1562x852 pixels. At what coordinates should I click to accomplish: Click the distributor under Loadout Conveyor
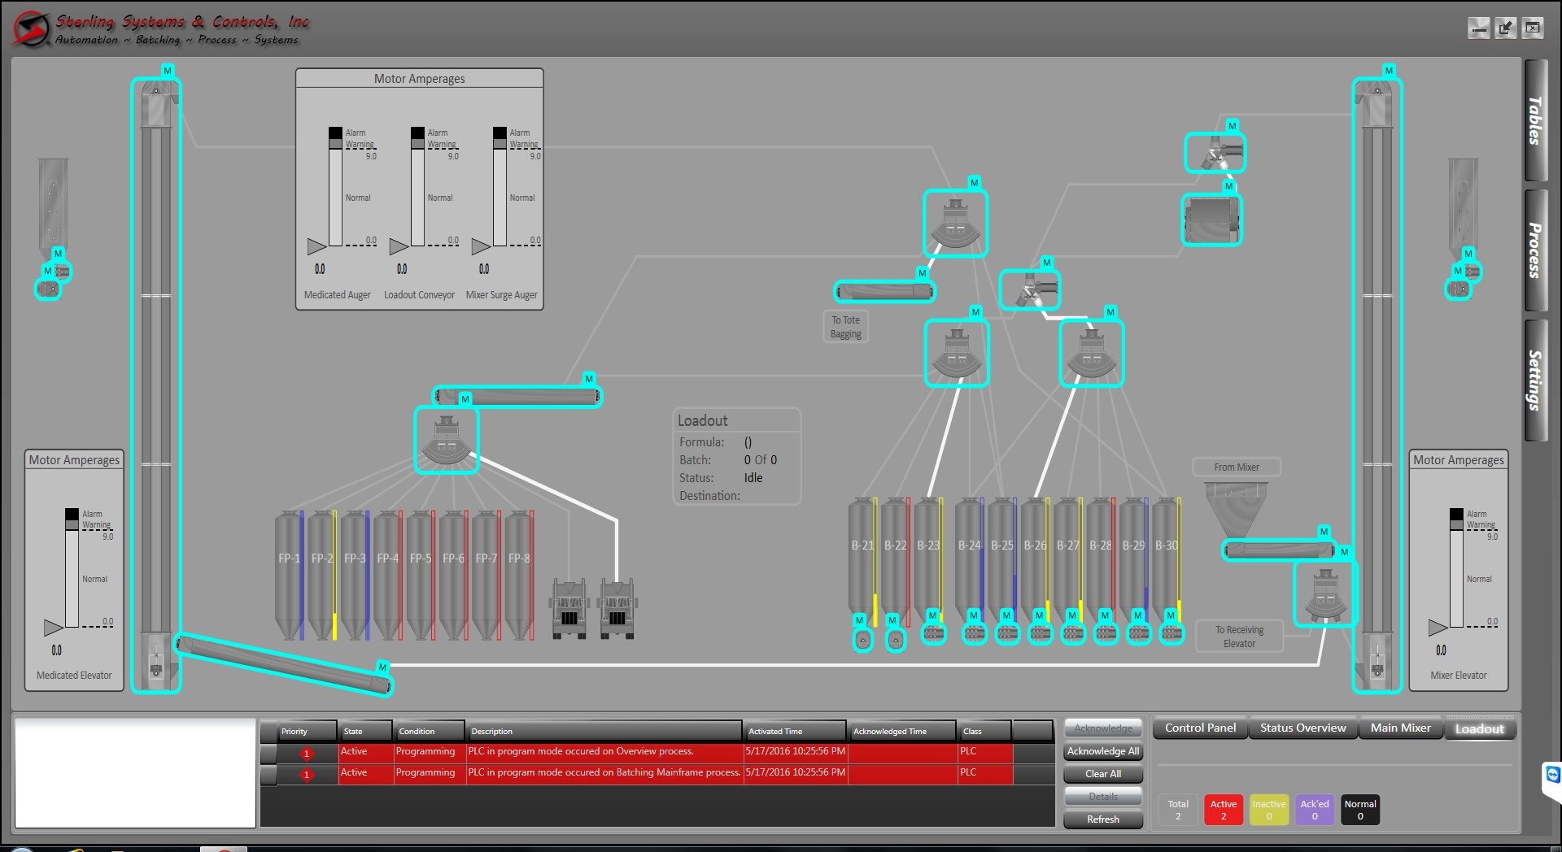tap(446, 440)
